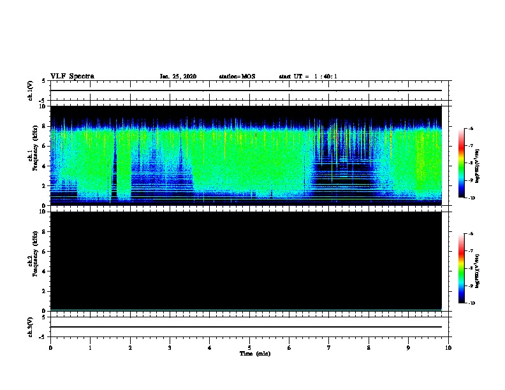505x390 pixels.
Task: Click the ch.1 spectrogram colour bar
Action: [462, 163]
